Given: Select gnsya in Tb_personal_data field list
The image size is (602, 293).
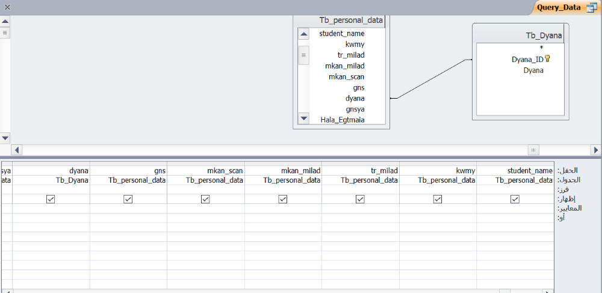Looking at the screenshot, I should point(355,109).
